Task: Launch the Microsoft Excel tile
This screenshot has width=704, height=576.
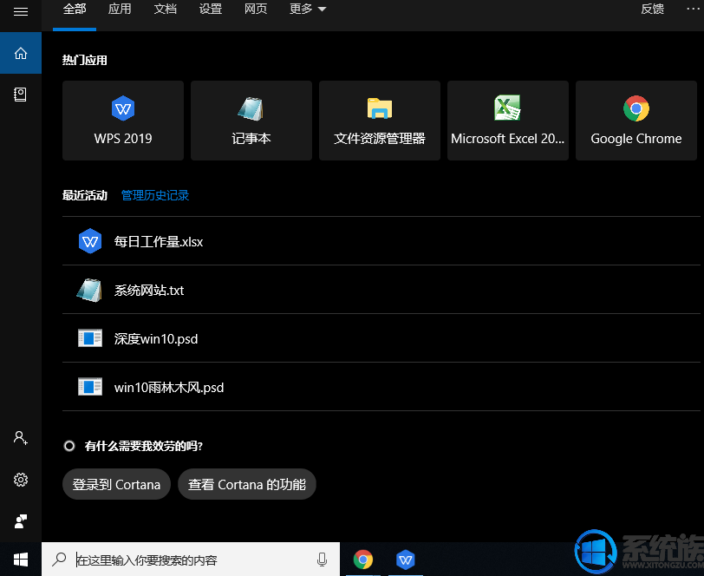Action: (x=508, y=121)
